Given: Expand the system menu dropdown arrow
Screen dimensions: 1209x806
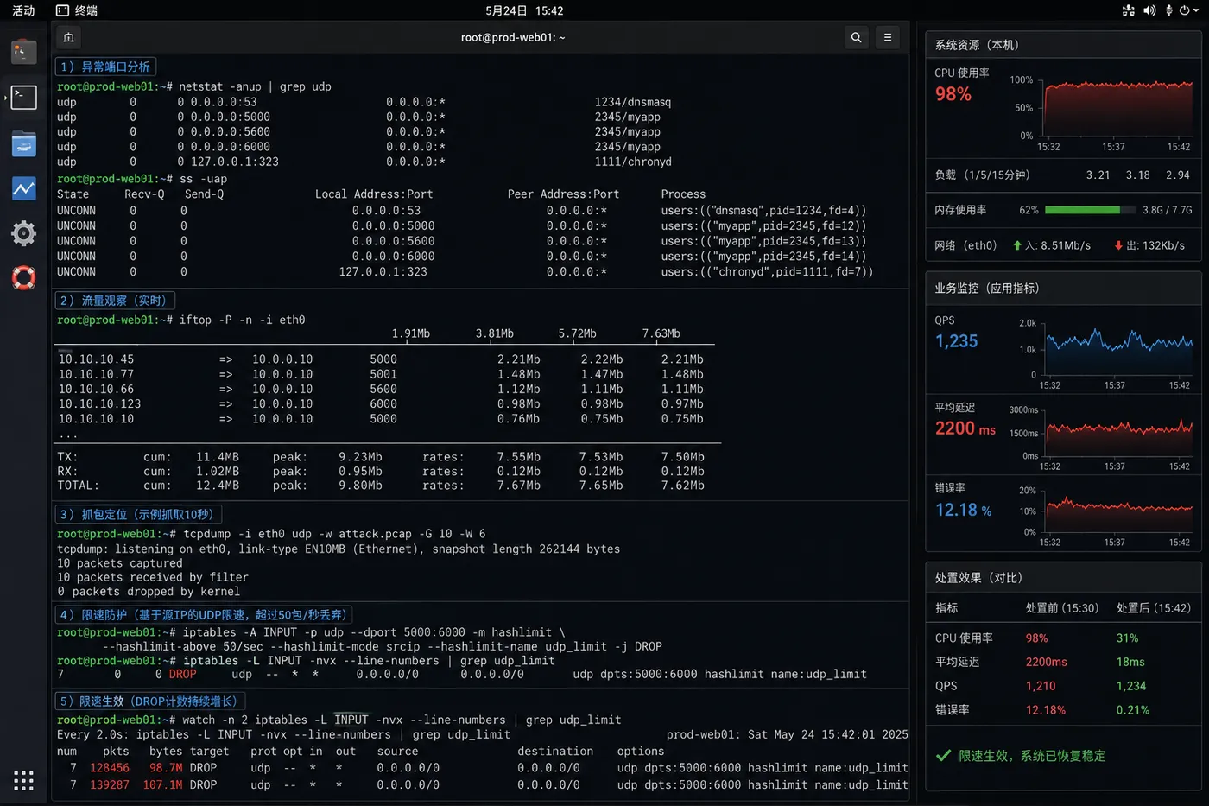Looking at the screenshot, I should pyautogui.click(x=1195, y=11).
